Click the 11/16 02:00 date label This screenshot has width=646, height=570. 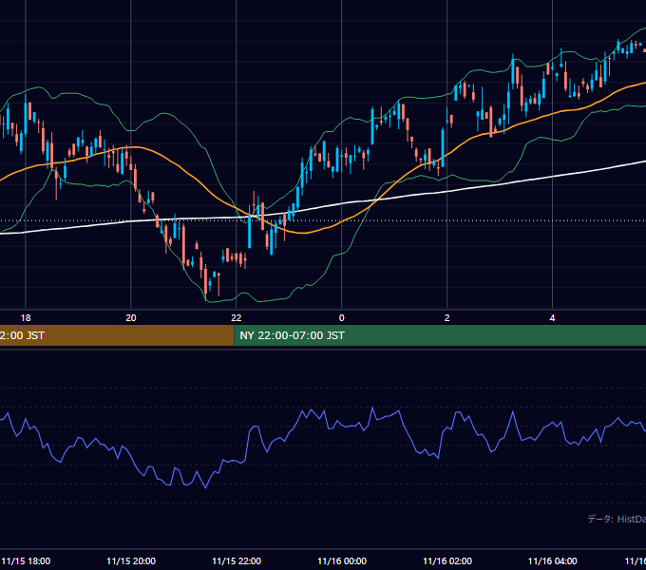(447, 560)
